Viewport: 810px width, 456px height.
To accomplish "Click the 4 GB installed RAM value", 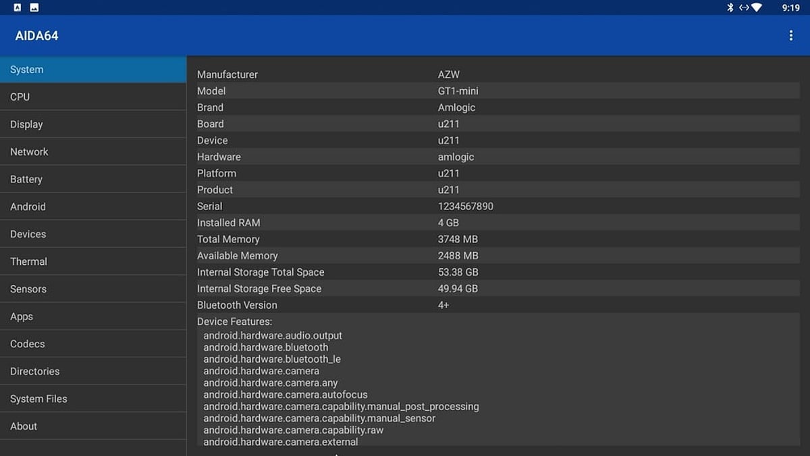I will coord(448,223).
